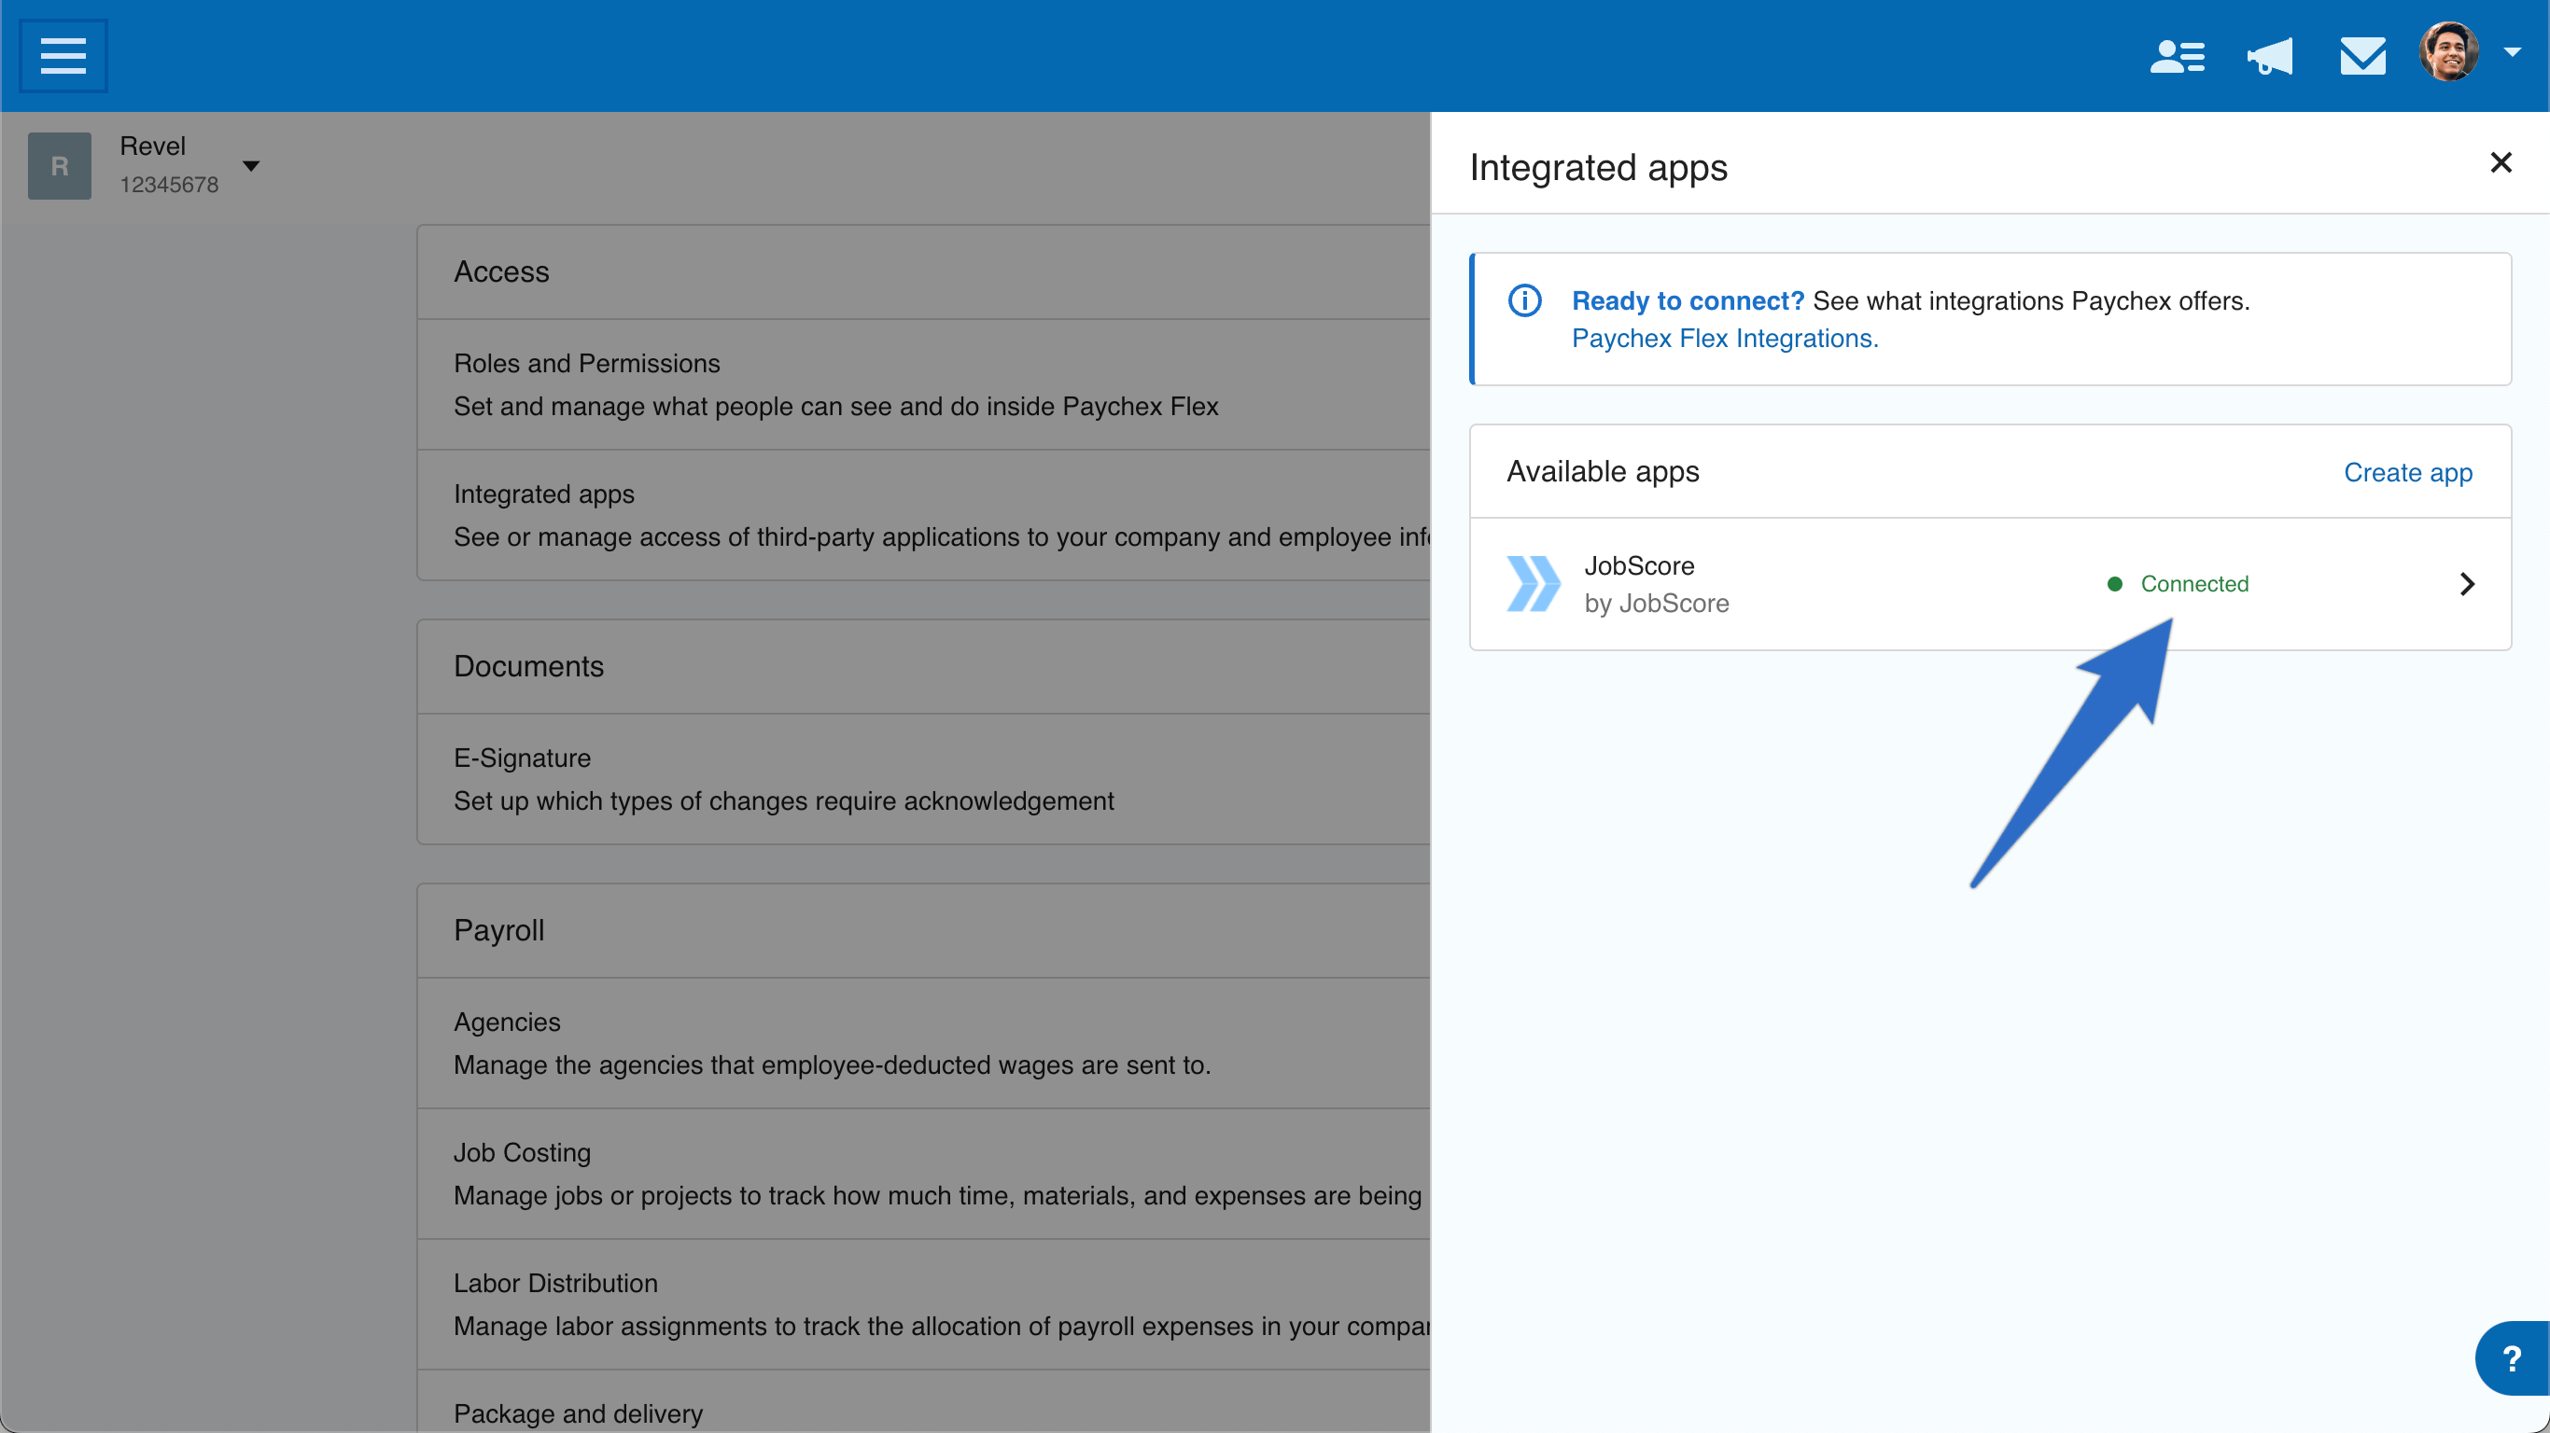Open help via the question mark button

coord(2512,1356)
